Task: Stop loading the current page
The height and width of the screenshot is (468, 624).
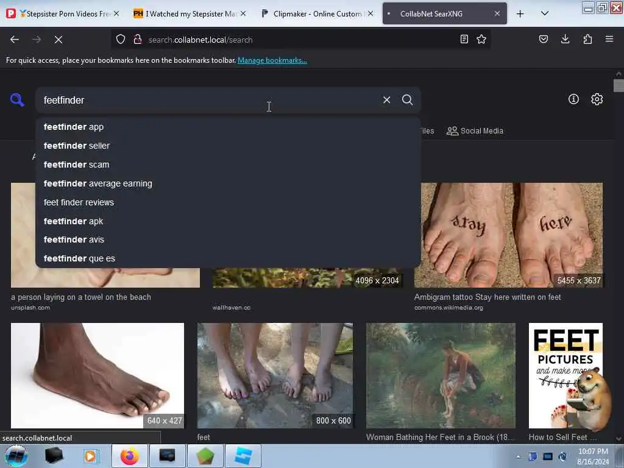Action: point(58,40)
